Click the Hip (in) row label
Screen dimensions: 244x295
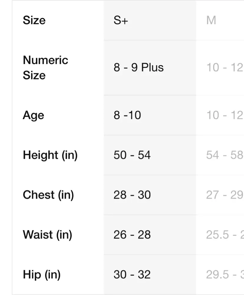42,274
